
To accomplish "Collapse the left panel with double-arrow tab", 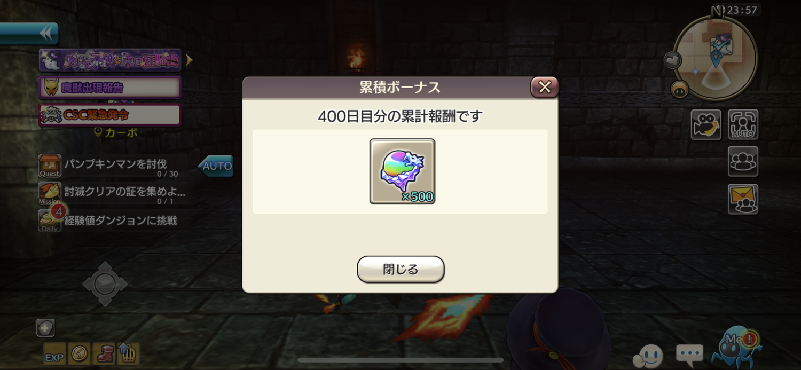I will pos(29,34).
